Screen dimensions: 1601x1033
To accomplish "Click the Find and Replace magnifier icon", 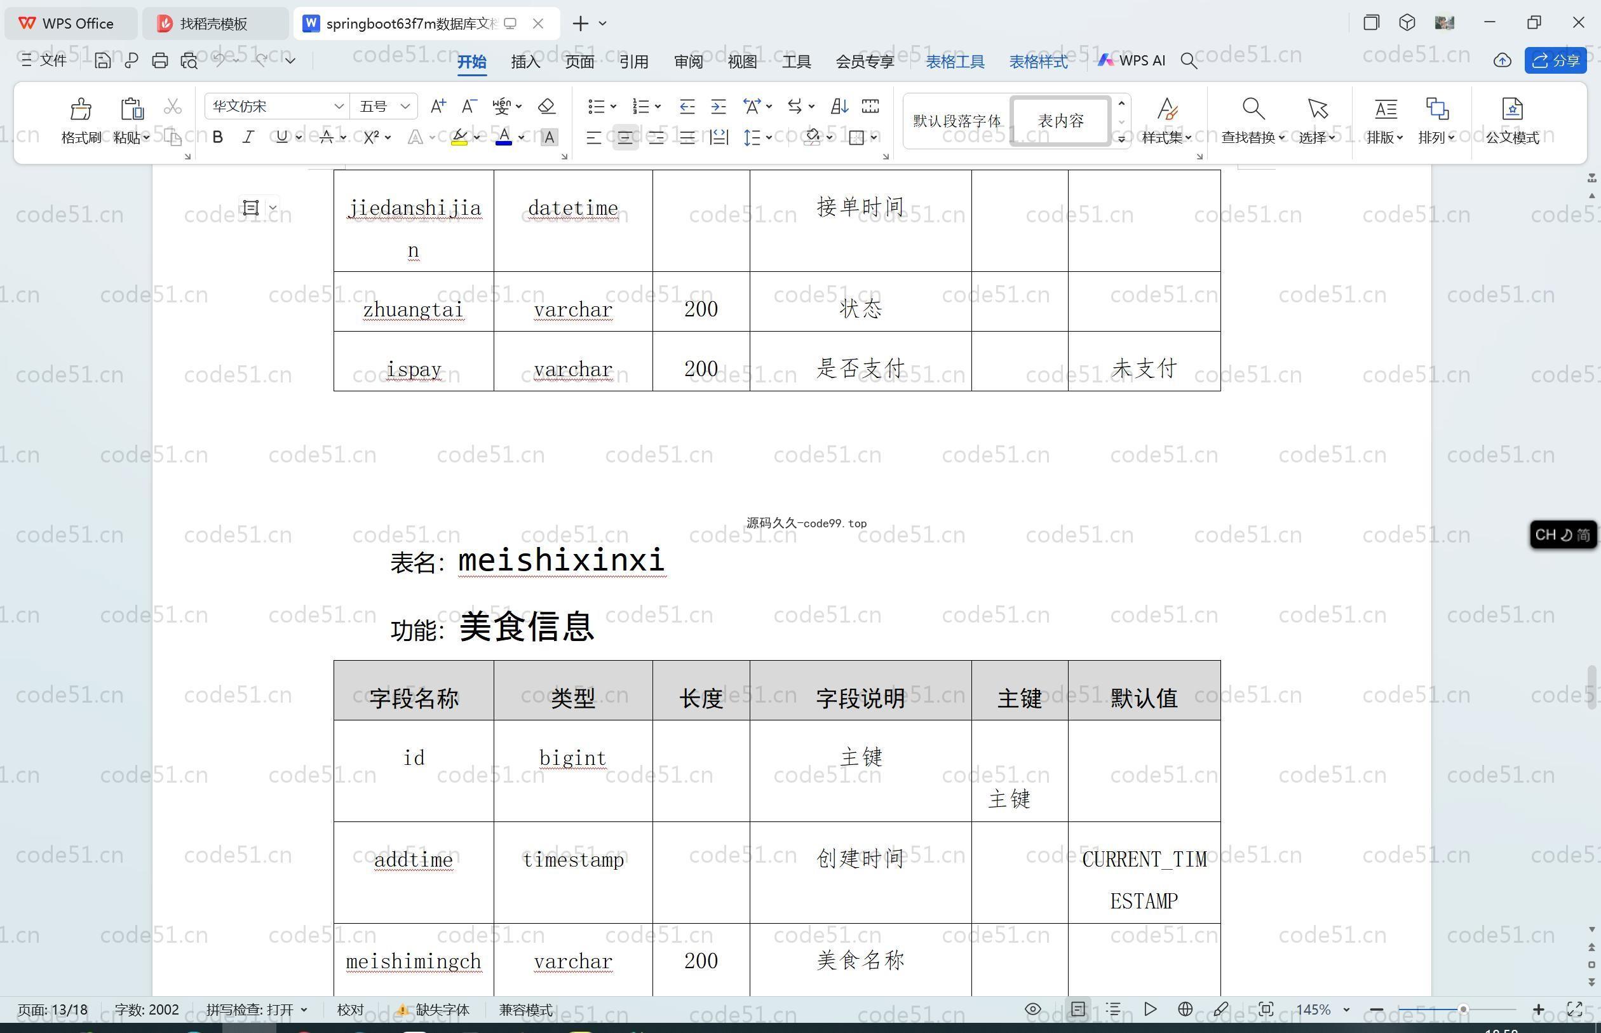I will click(1253, 109).
